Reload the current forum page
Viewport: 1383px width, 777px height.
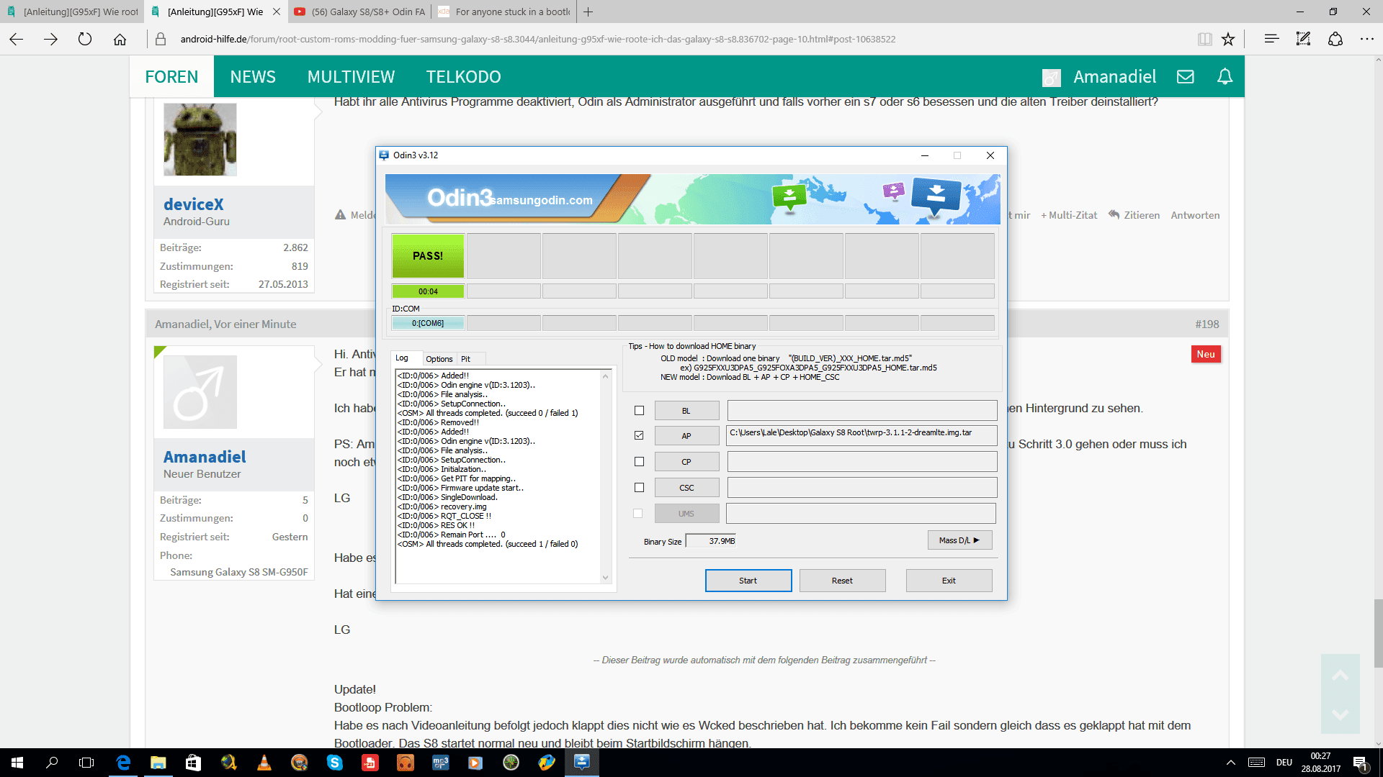tap(85, 40)
